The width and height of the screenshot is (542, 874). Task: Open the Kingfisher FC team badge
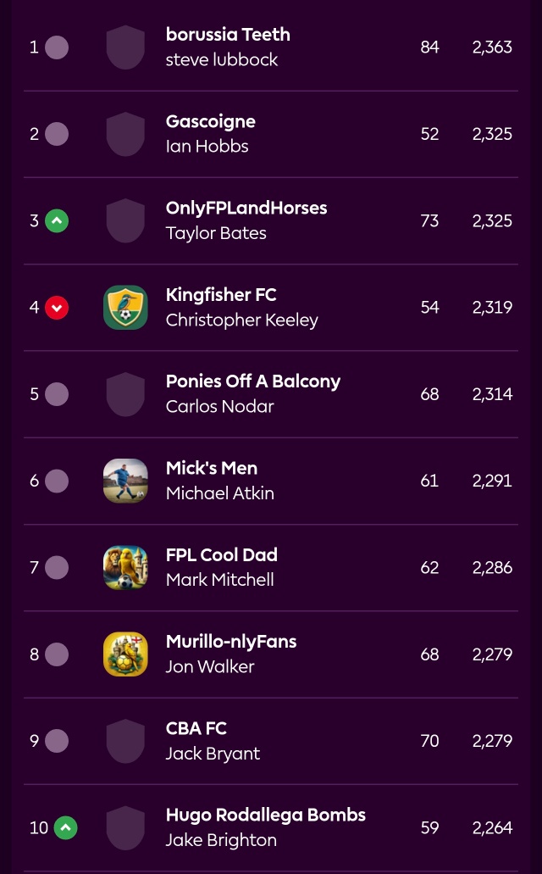[x=125, y=308]
